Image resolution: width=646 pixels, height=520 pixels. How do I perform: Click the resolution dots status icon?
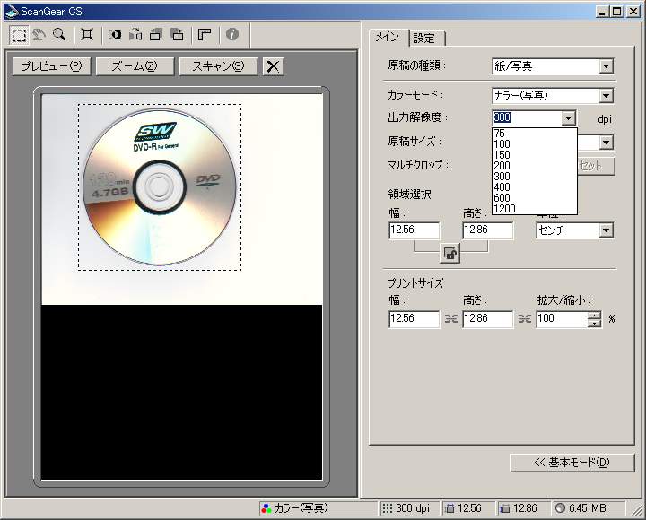click(387, 508)
